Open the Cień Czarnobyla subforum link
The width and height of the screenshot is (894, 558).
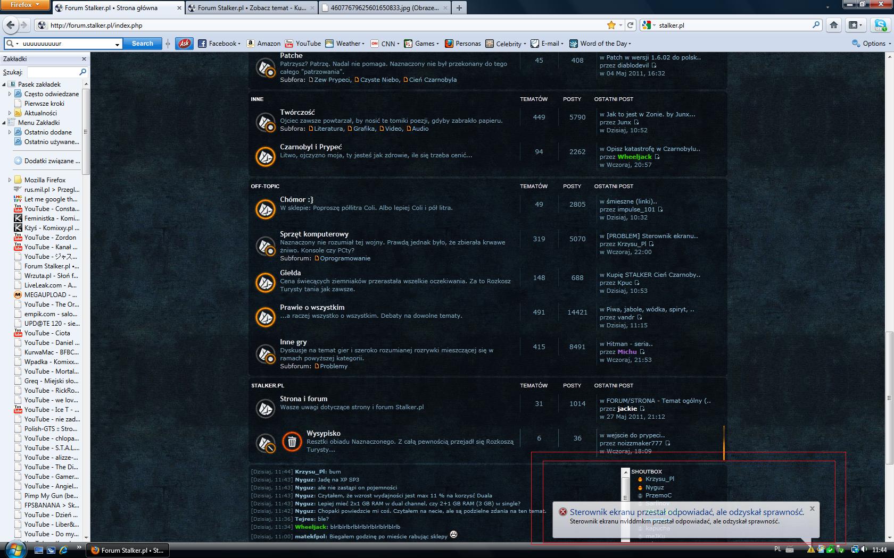point(433,80)
